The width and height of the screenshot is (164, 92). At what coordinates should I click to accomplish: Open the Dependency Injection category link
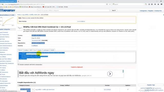point(5,61)
